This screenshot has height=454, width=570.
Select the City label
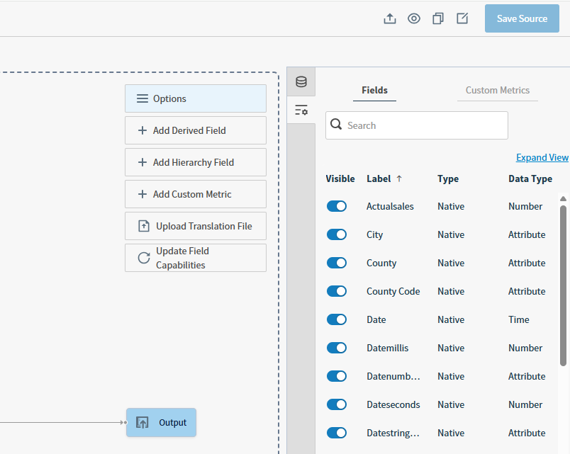point(374,234)
